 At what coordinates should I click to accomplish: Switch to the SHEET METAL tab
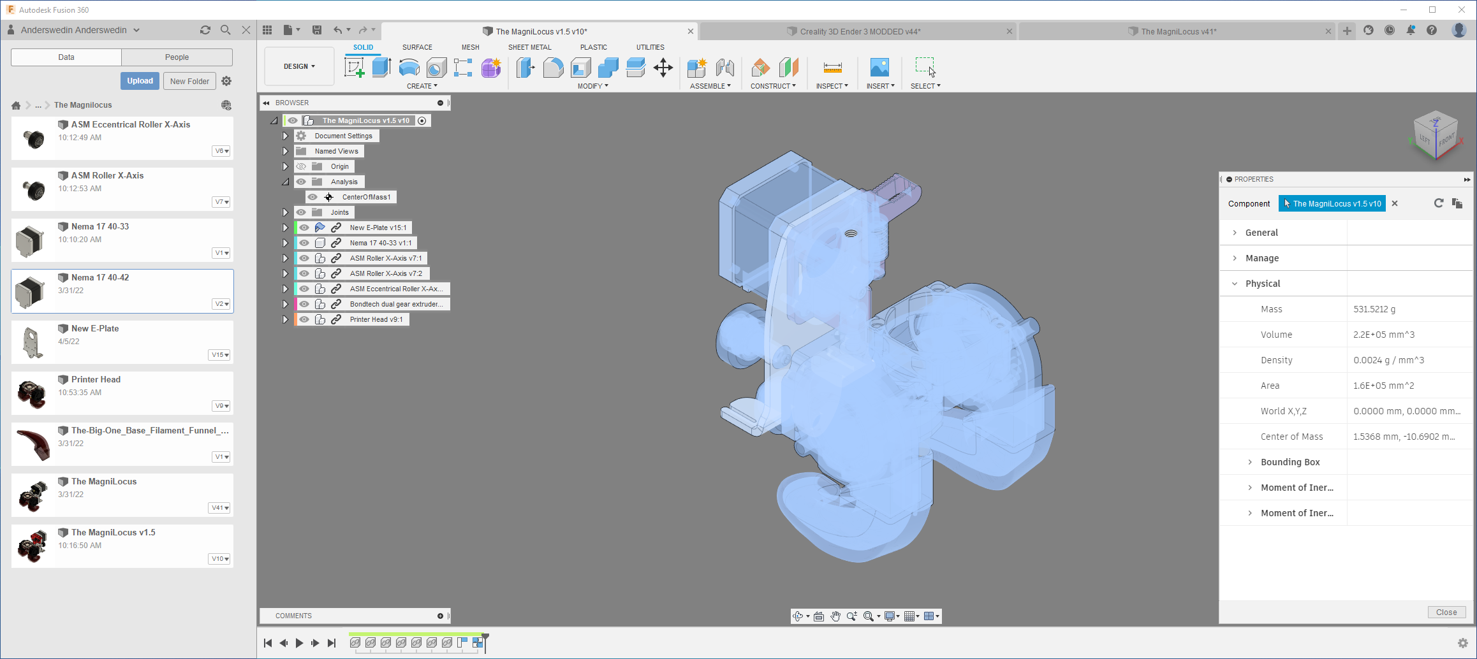coord(529,47)
